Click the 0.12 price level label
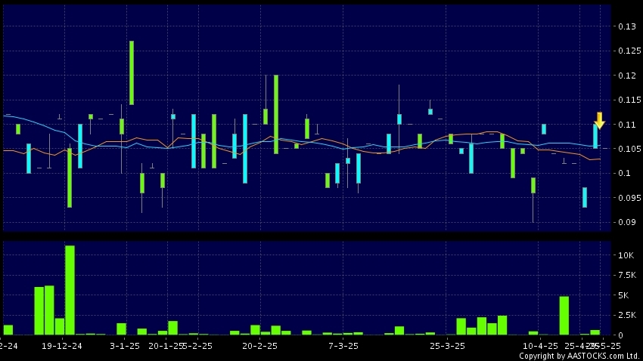The image size is (643, 361). click(626, 76)
